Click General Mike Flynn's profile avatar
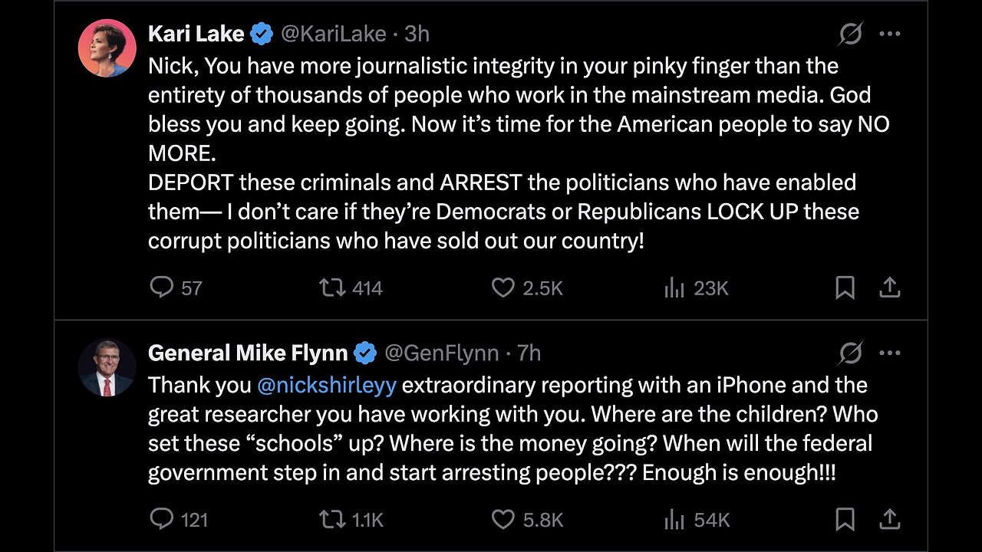This screenshot has height=552, width=982. coord(107,367)
